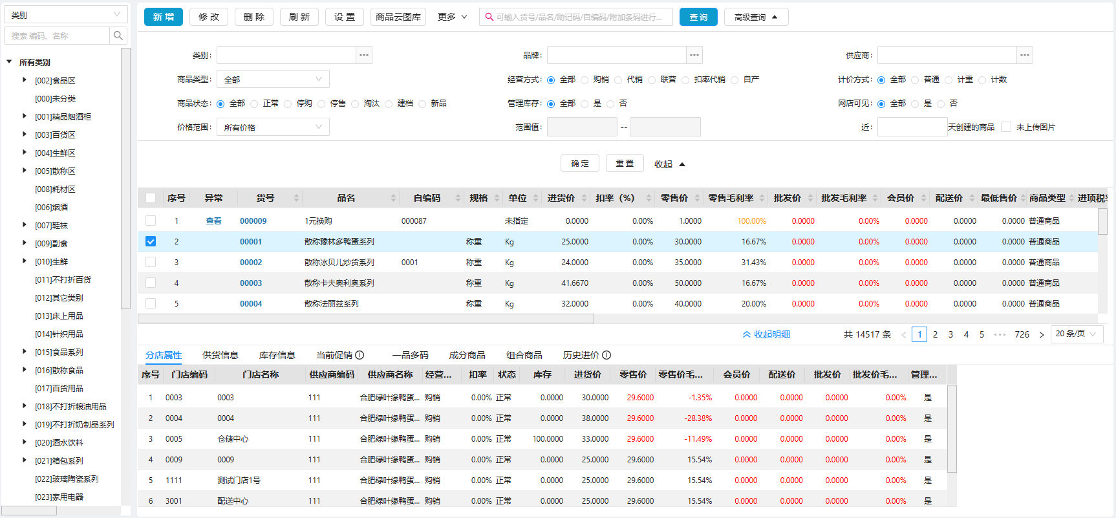Click the ellipsis button beside 类别 field
This screenshot has height=518, width=1116.
pos(364,55)
